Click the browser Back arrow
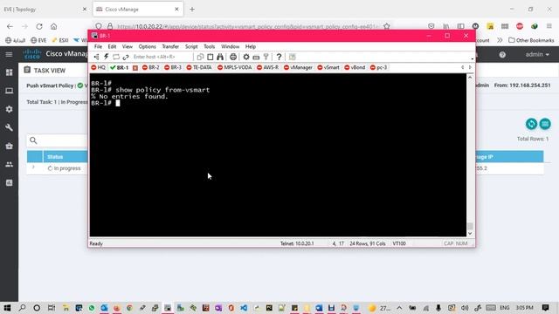This screenshot has width=559, height=314. point(10,26)
